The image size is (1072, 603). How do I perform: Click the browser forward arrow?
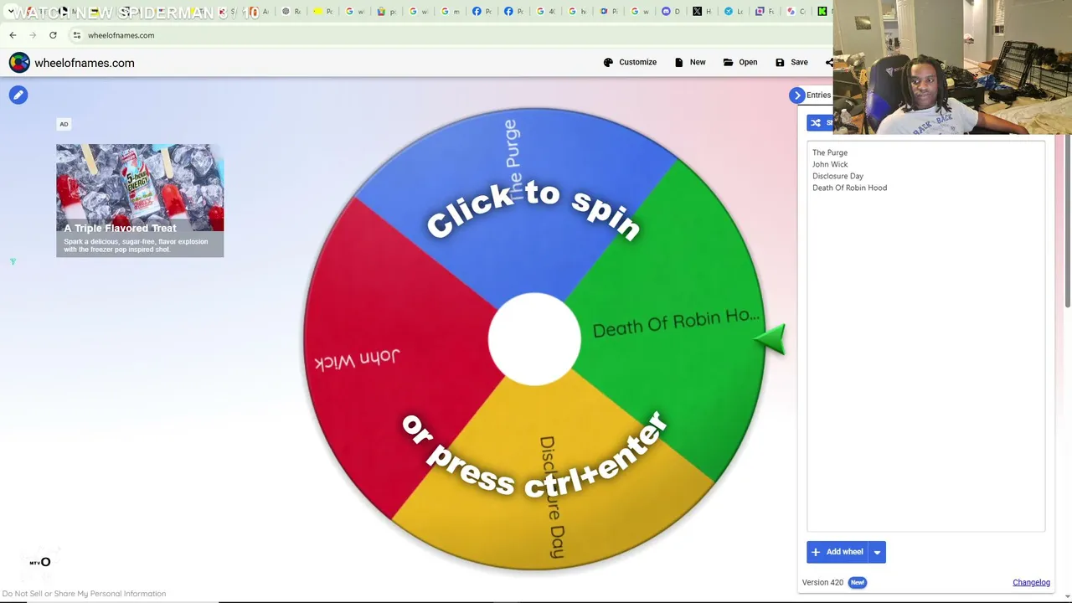point(33,35)
